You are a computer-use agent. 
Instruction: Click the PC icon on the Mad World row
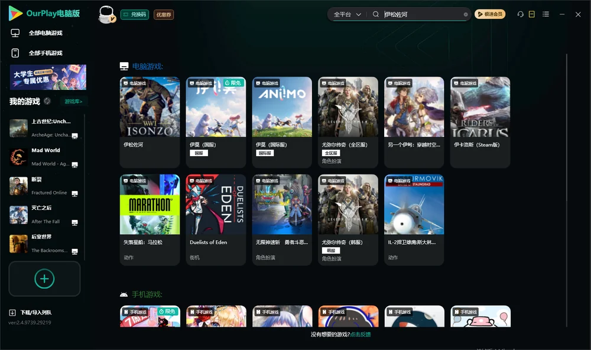click(x=74, y=165)
